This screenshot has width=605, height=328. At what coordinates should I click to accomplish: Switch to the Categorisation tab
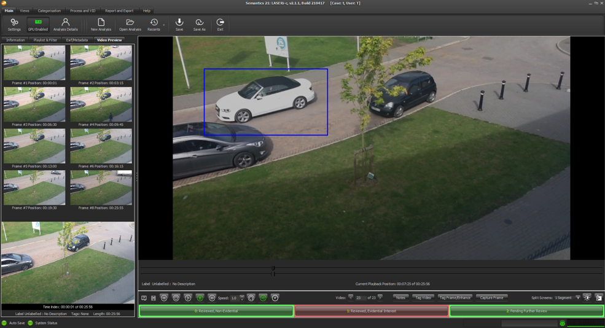[49, 10]
